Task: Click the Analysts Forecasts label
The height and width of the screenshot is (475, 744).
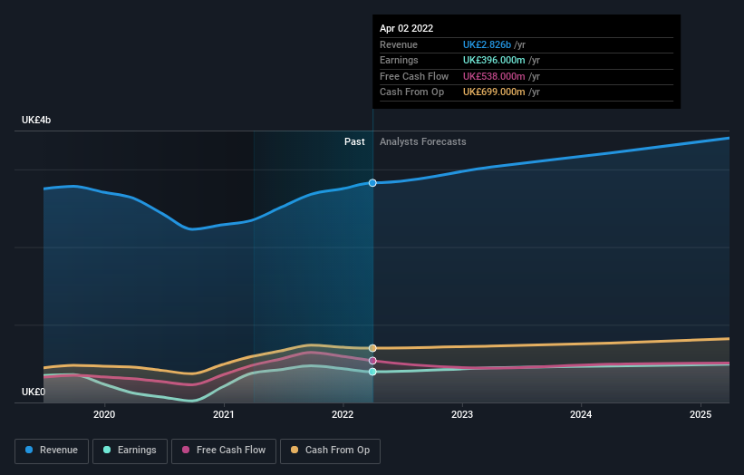Action: click(423, 141)
